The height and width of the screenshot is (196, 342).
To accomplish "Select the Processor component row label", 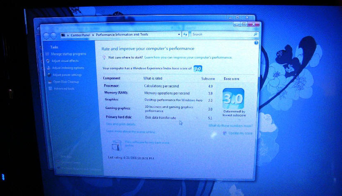I will [x=112, y=86].
